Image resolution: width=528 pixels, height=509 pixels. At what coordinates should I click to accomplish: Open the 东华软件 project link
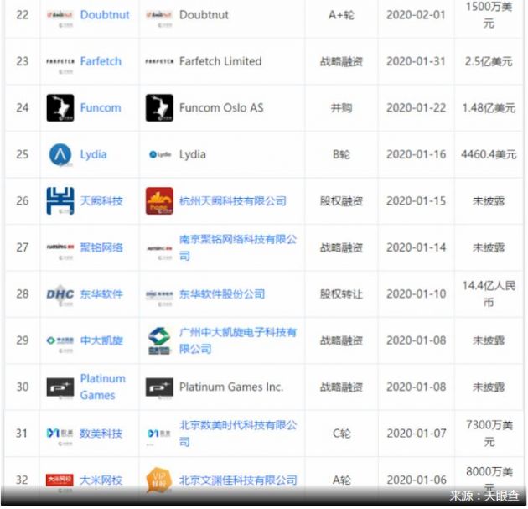[101, 294]
